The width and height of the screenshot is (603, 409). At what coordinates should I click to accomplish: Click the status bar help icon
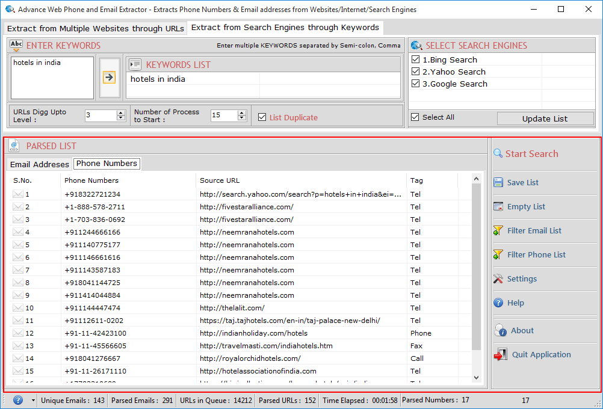[17, 401]
